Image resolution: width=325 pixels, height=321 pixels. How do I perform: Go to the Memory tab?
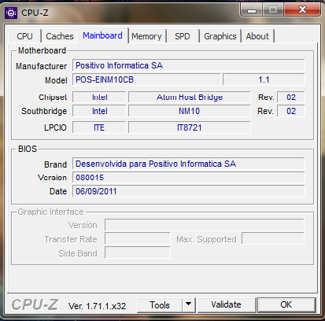pyautogui.click(x=146, y=36)
